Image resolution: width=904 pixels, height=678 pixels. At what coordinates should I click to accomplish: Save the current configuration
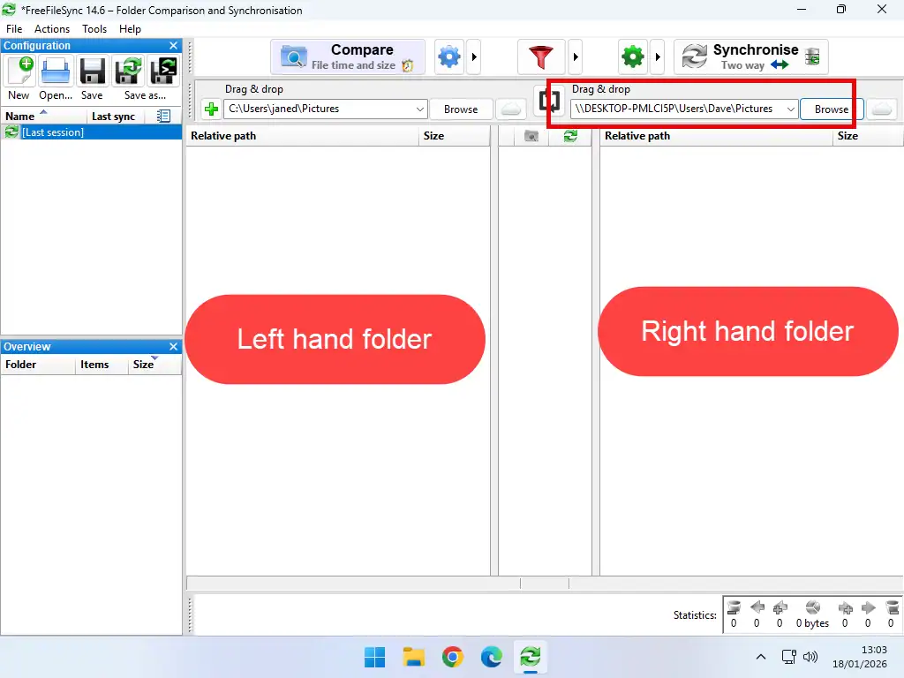click(x=91, y=71)
